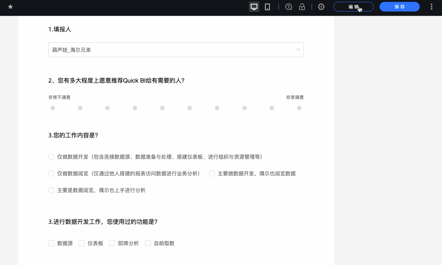Check the 数据源 checkbox
The width and height of the screenshot is (442, 265).
coord(51,243)
